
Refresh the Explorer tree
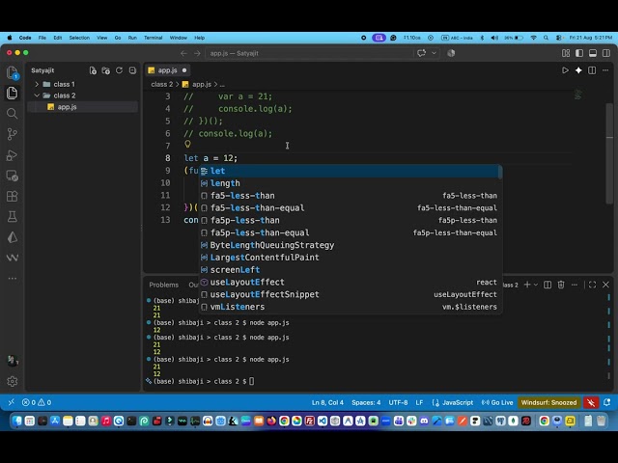tap(119, 70)
